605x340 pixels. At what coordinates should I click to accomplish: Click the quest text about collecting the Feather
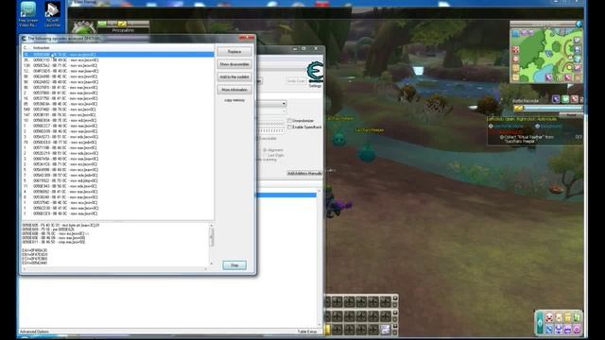pyautogui.click(x=527, y=139)
